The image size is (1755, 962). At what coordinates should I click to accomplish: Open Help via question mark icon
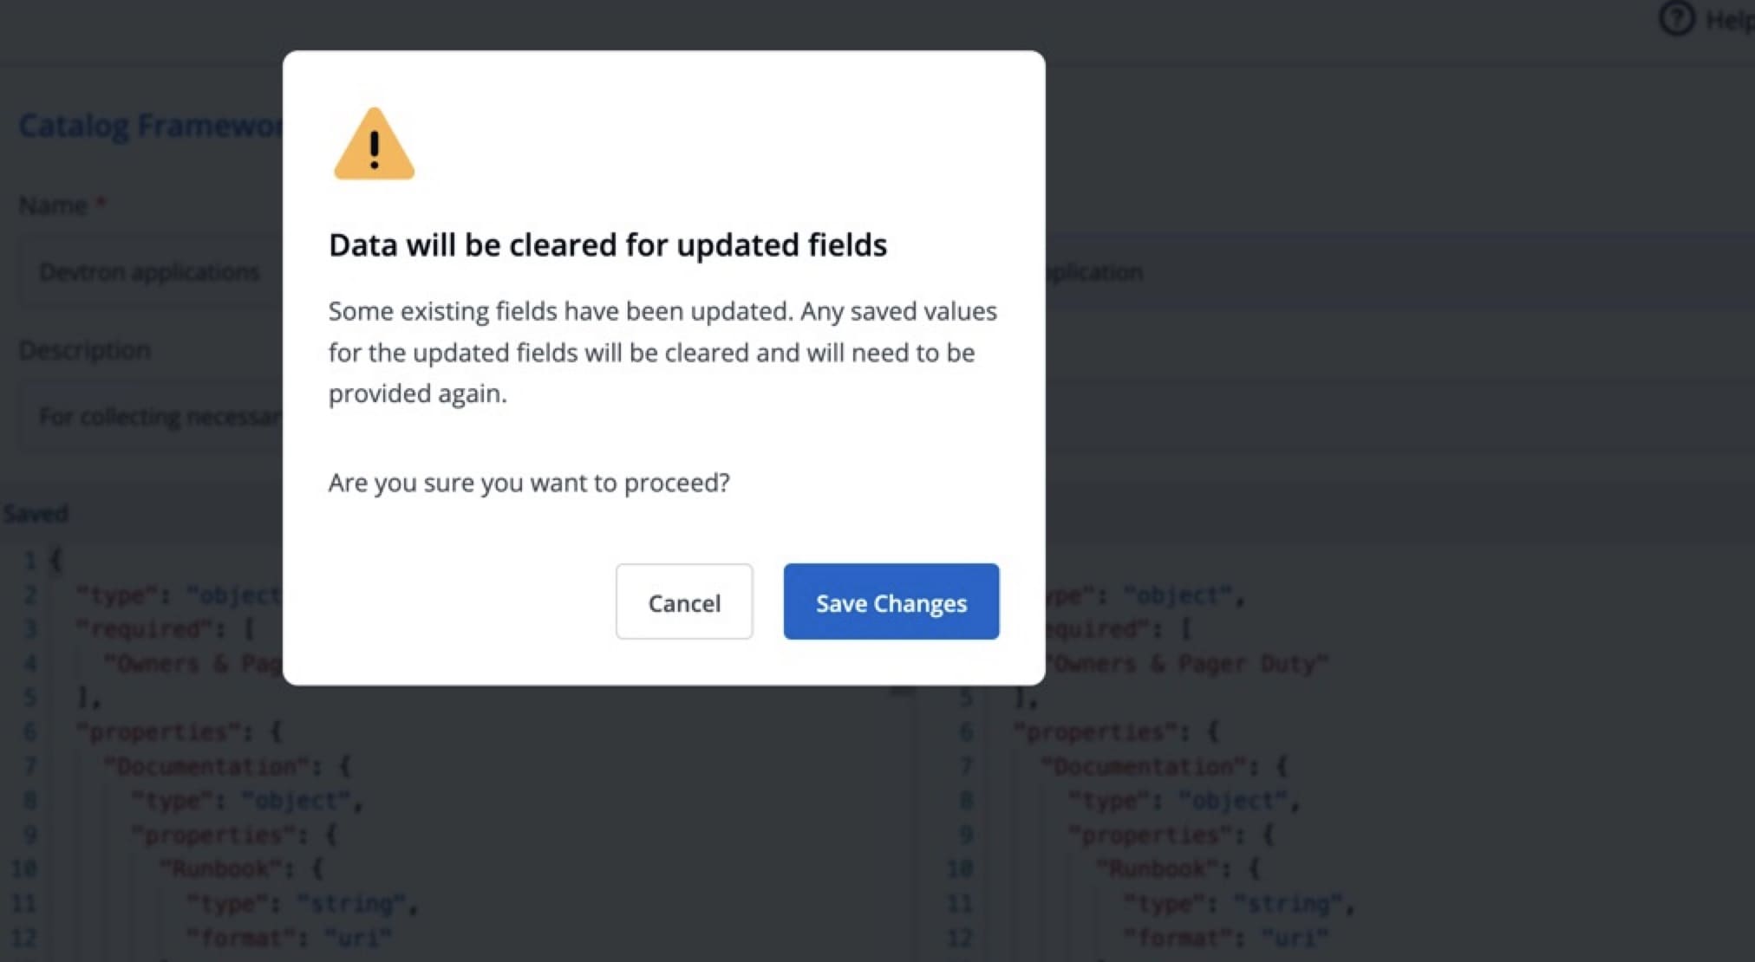point(1676,18)
